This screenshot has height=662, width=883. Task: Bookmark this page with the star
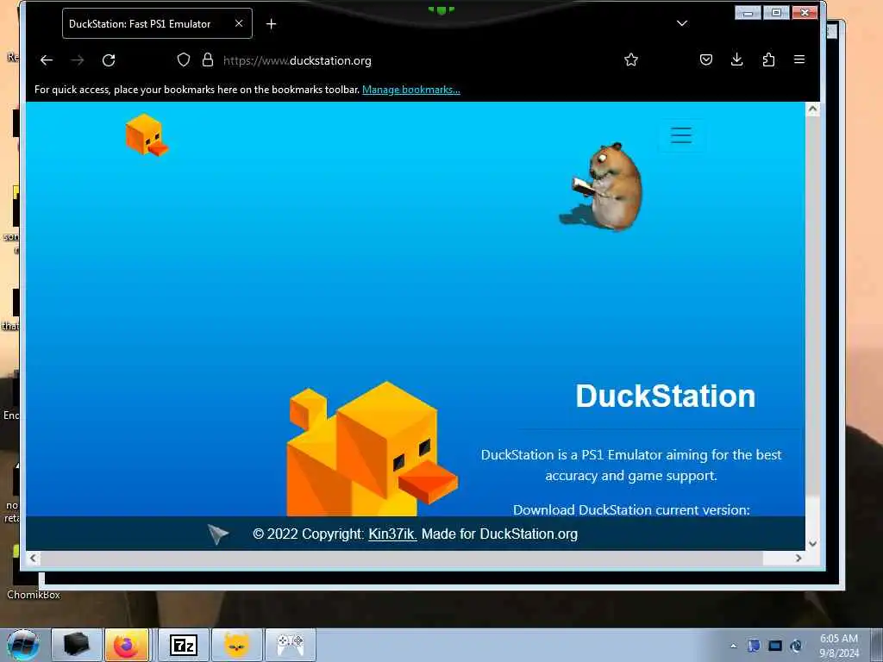630,59
